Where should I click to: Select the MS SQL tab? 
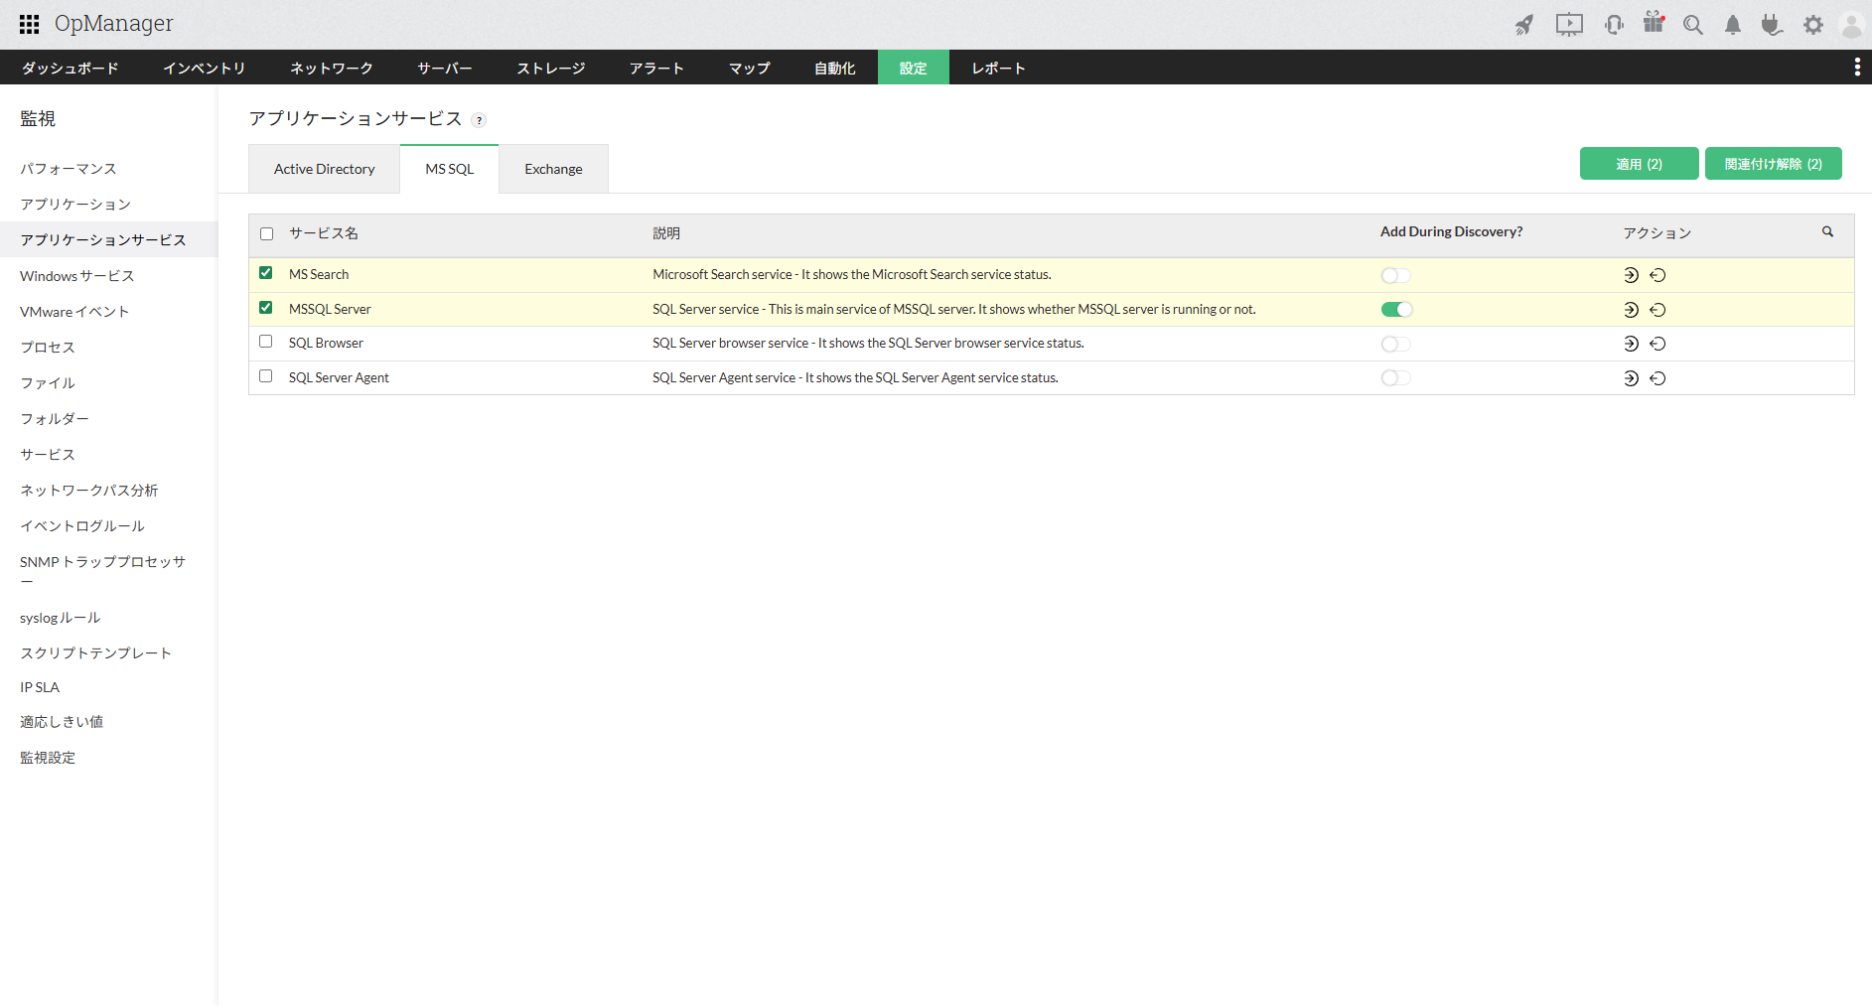(449, 169)
